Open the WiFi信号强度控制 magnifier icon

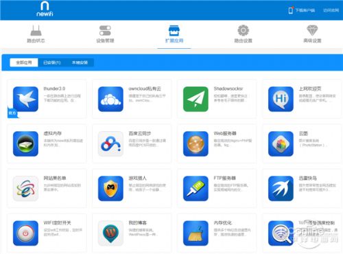281,233
